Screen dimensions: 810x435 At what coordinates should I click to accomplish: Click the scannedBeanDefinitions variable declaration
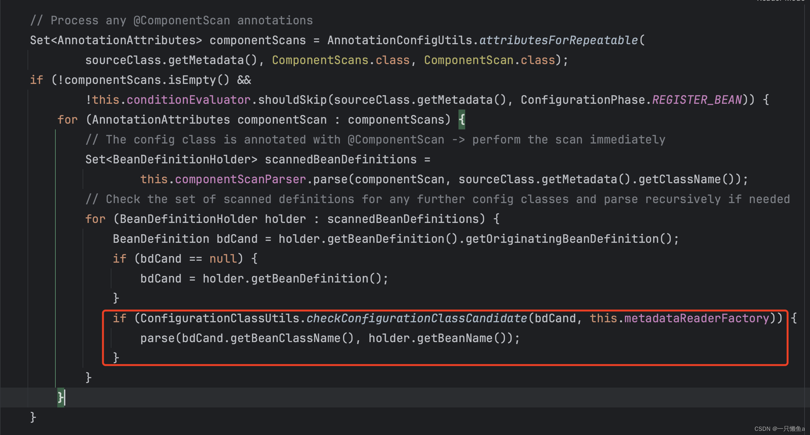coord(341,160)
